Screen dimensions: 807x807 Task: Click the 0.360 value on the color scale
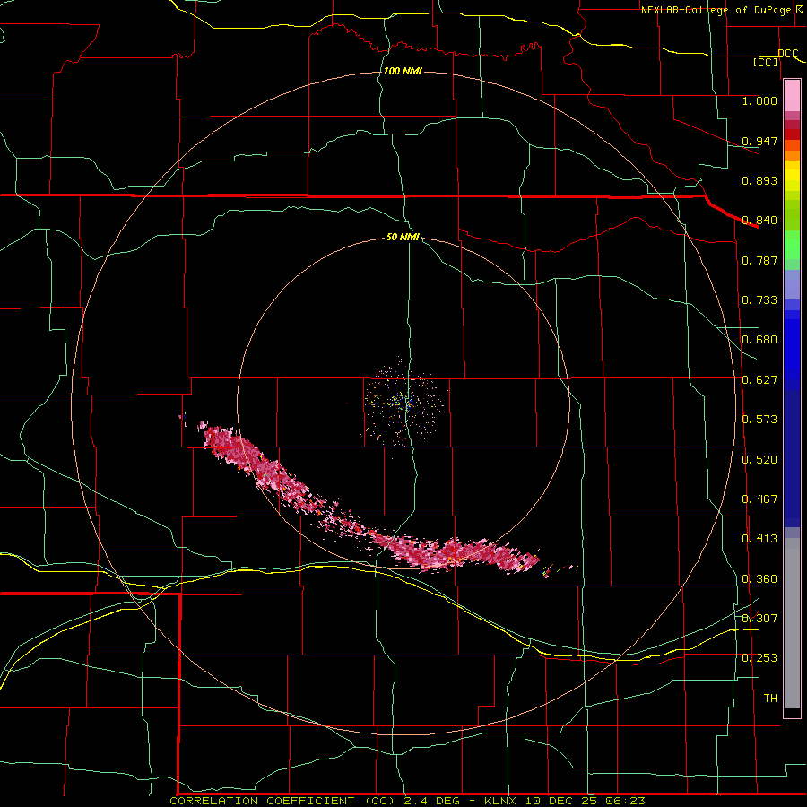click(759, 579)
